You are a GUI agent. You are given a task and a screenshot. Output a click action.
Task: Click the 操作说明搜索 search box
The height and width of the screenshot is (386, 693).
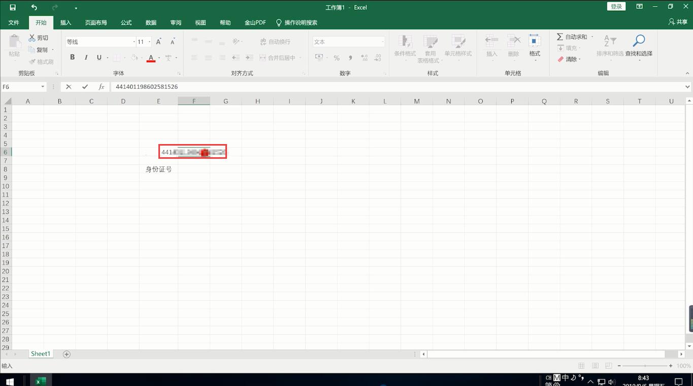(x=296, y=22)
